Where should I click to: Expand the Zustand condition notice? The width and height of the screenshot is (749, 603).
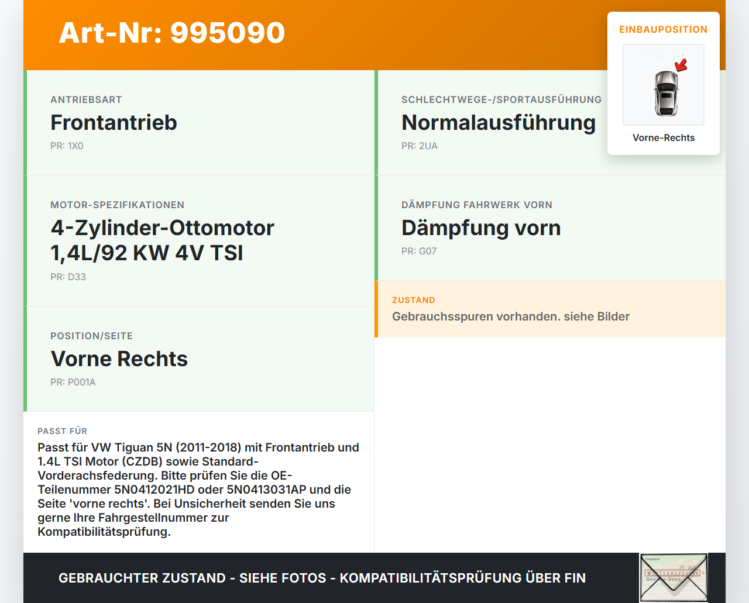(550, 309)
